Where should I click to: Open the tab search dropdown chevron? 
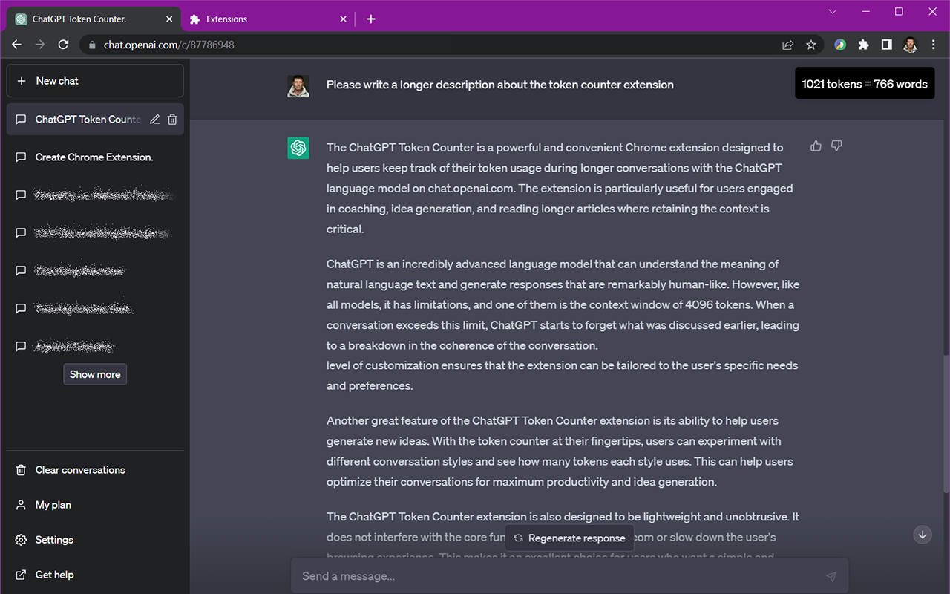coord(832,12)
